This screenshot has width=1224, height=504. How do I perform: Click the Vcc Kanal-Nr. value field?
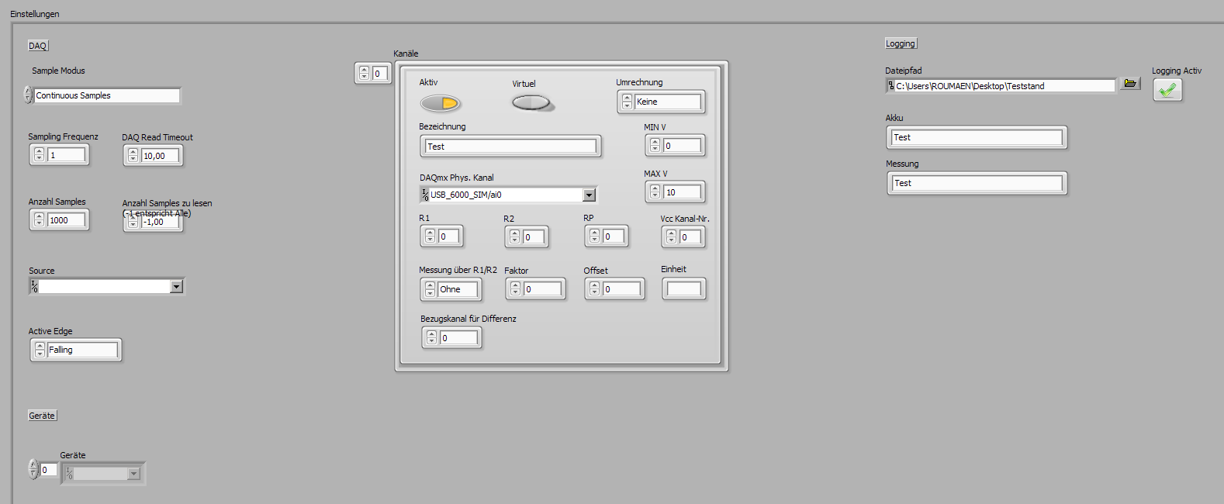point(690,236)
